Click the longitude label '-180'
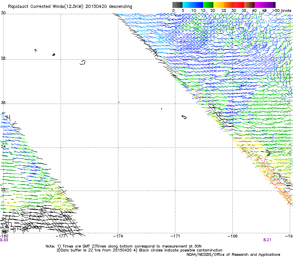This screenshot has height=257, width=293. [4, 236]
